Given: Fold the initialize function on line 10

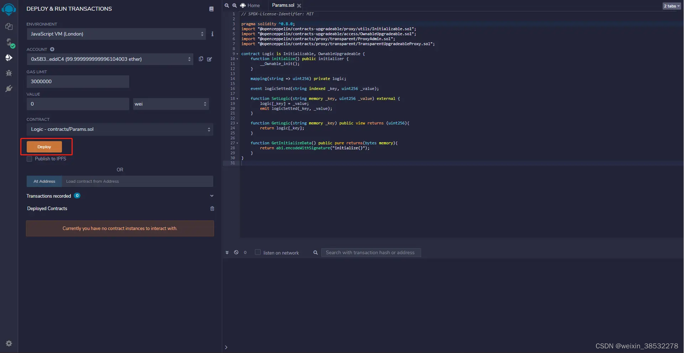Looking at the screenshot, I should (237, 59).
